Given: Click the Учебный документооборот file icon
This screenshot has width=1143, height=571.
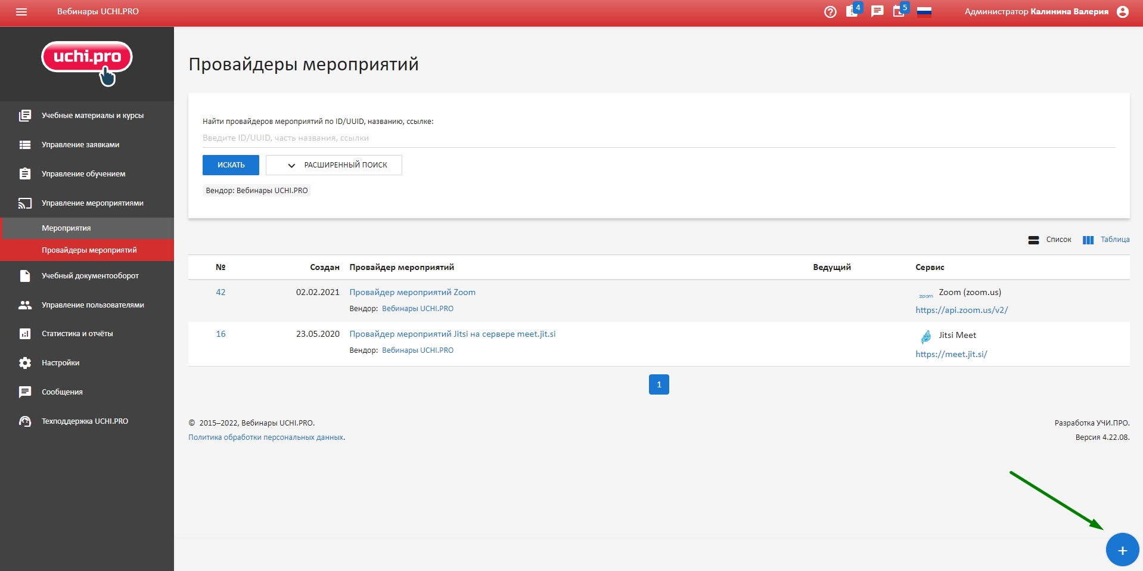Looking at the screenshot, I should coord(25,276).
